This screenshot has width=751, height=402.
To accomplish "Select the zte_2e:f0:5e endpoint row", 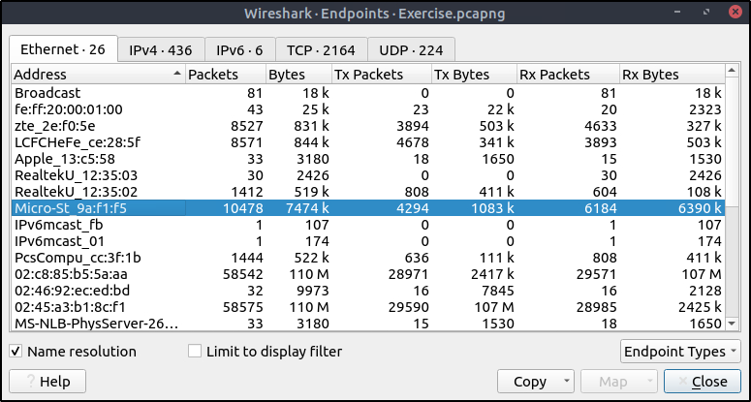I will [x=97, y=125].
